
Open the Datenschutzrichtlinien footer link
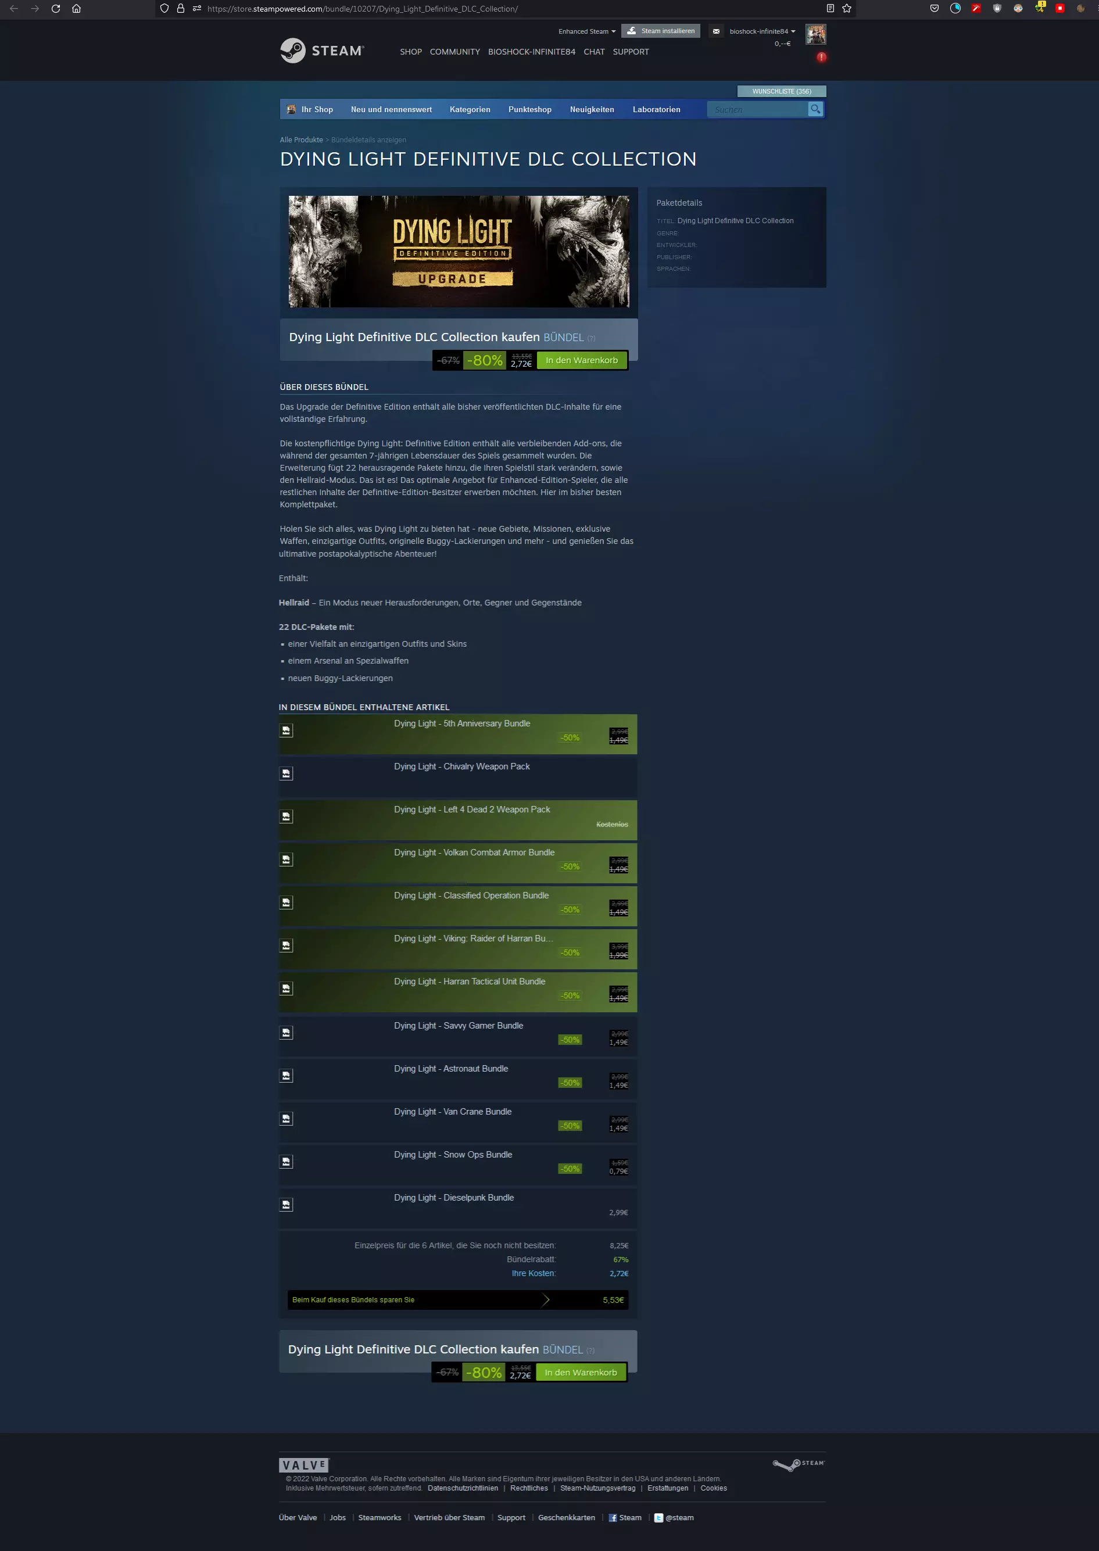[463, 1488]
